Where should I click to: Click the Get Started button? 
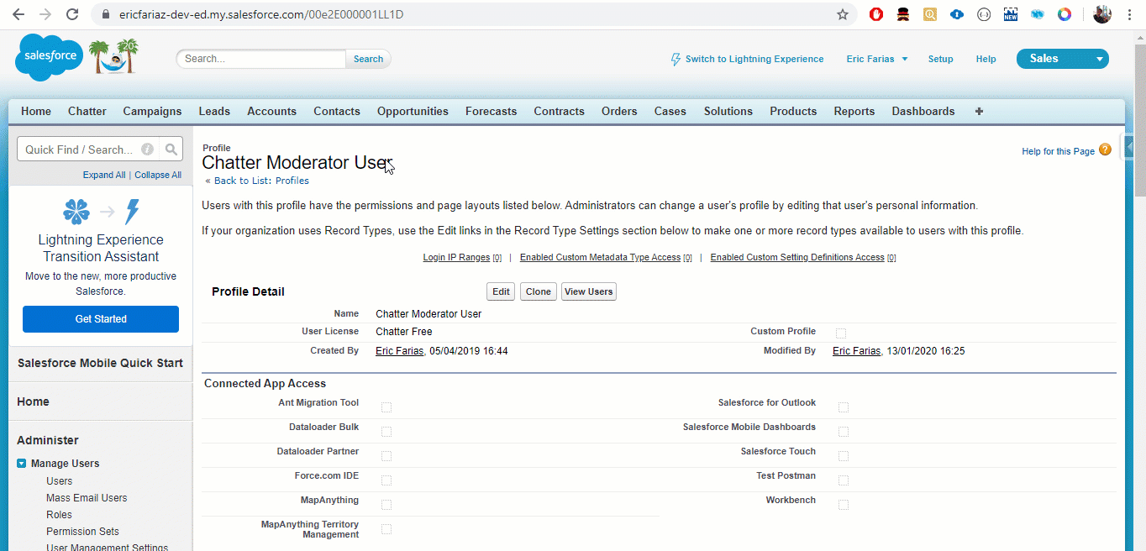click(x=101, y=319)
